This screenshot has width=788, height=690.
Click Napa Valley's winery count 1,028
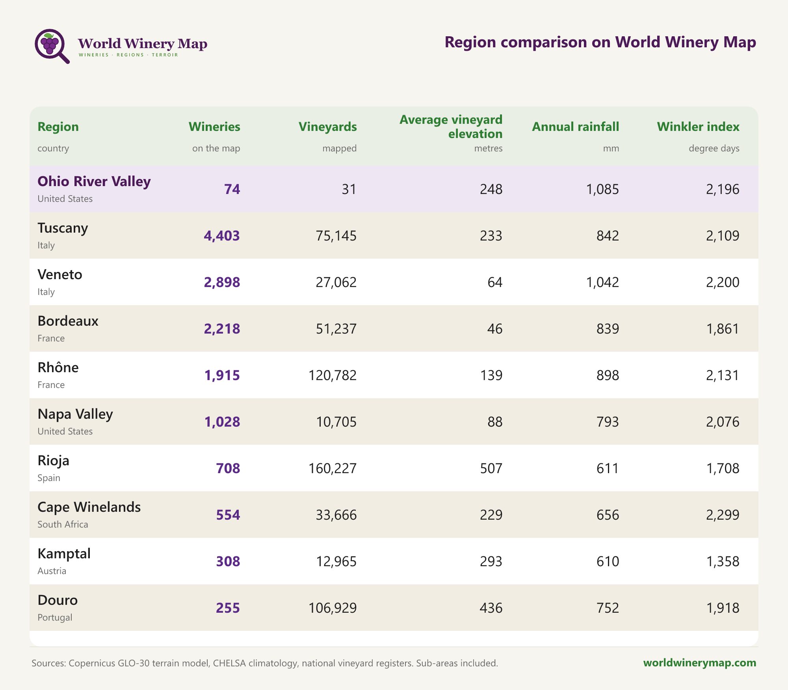(222, 422)
